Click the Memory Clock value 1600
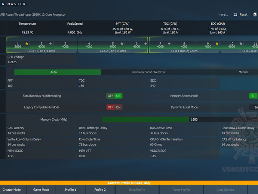 click(x=194, y=119)
